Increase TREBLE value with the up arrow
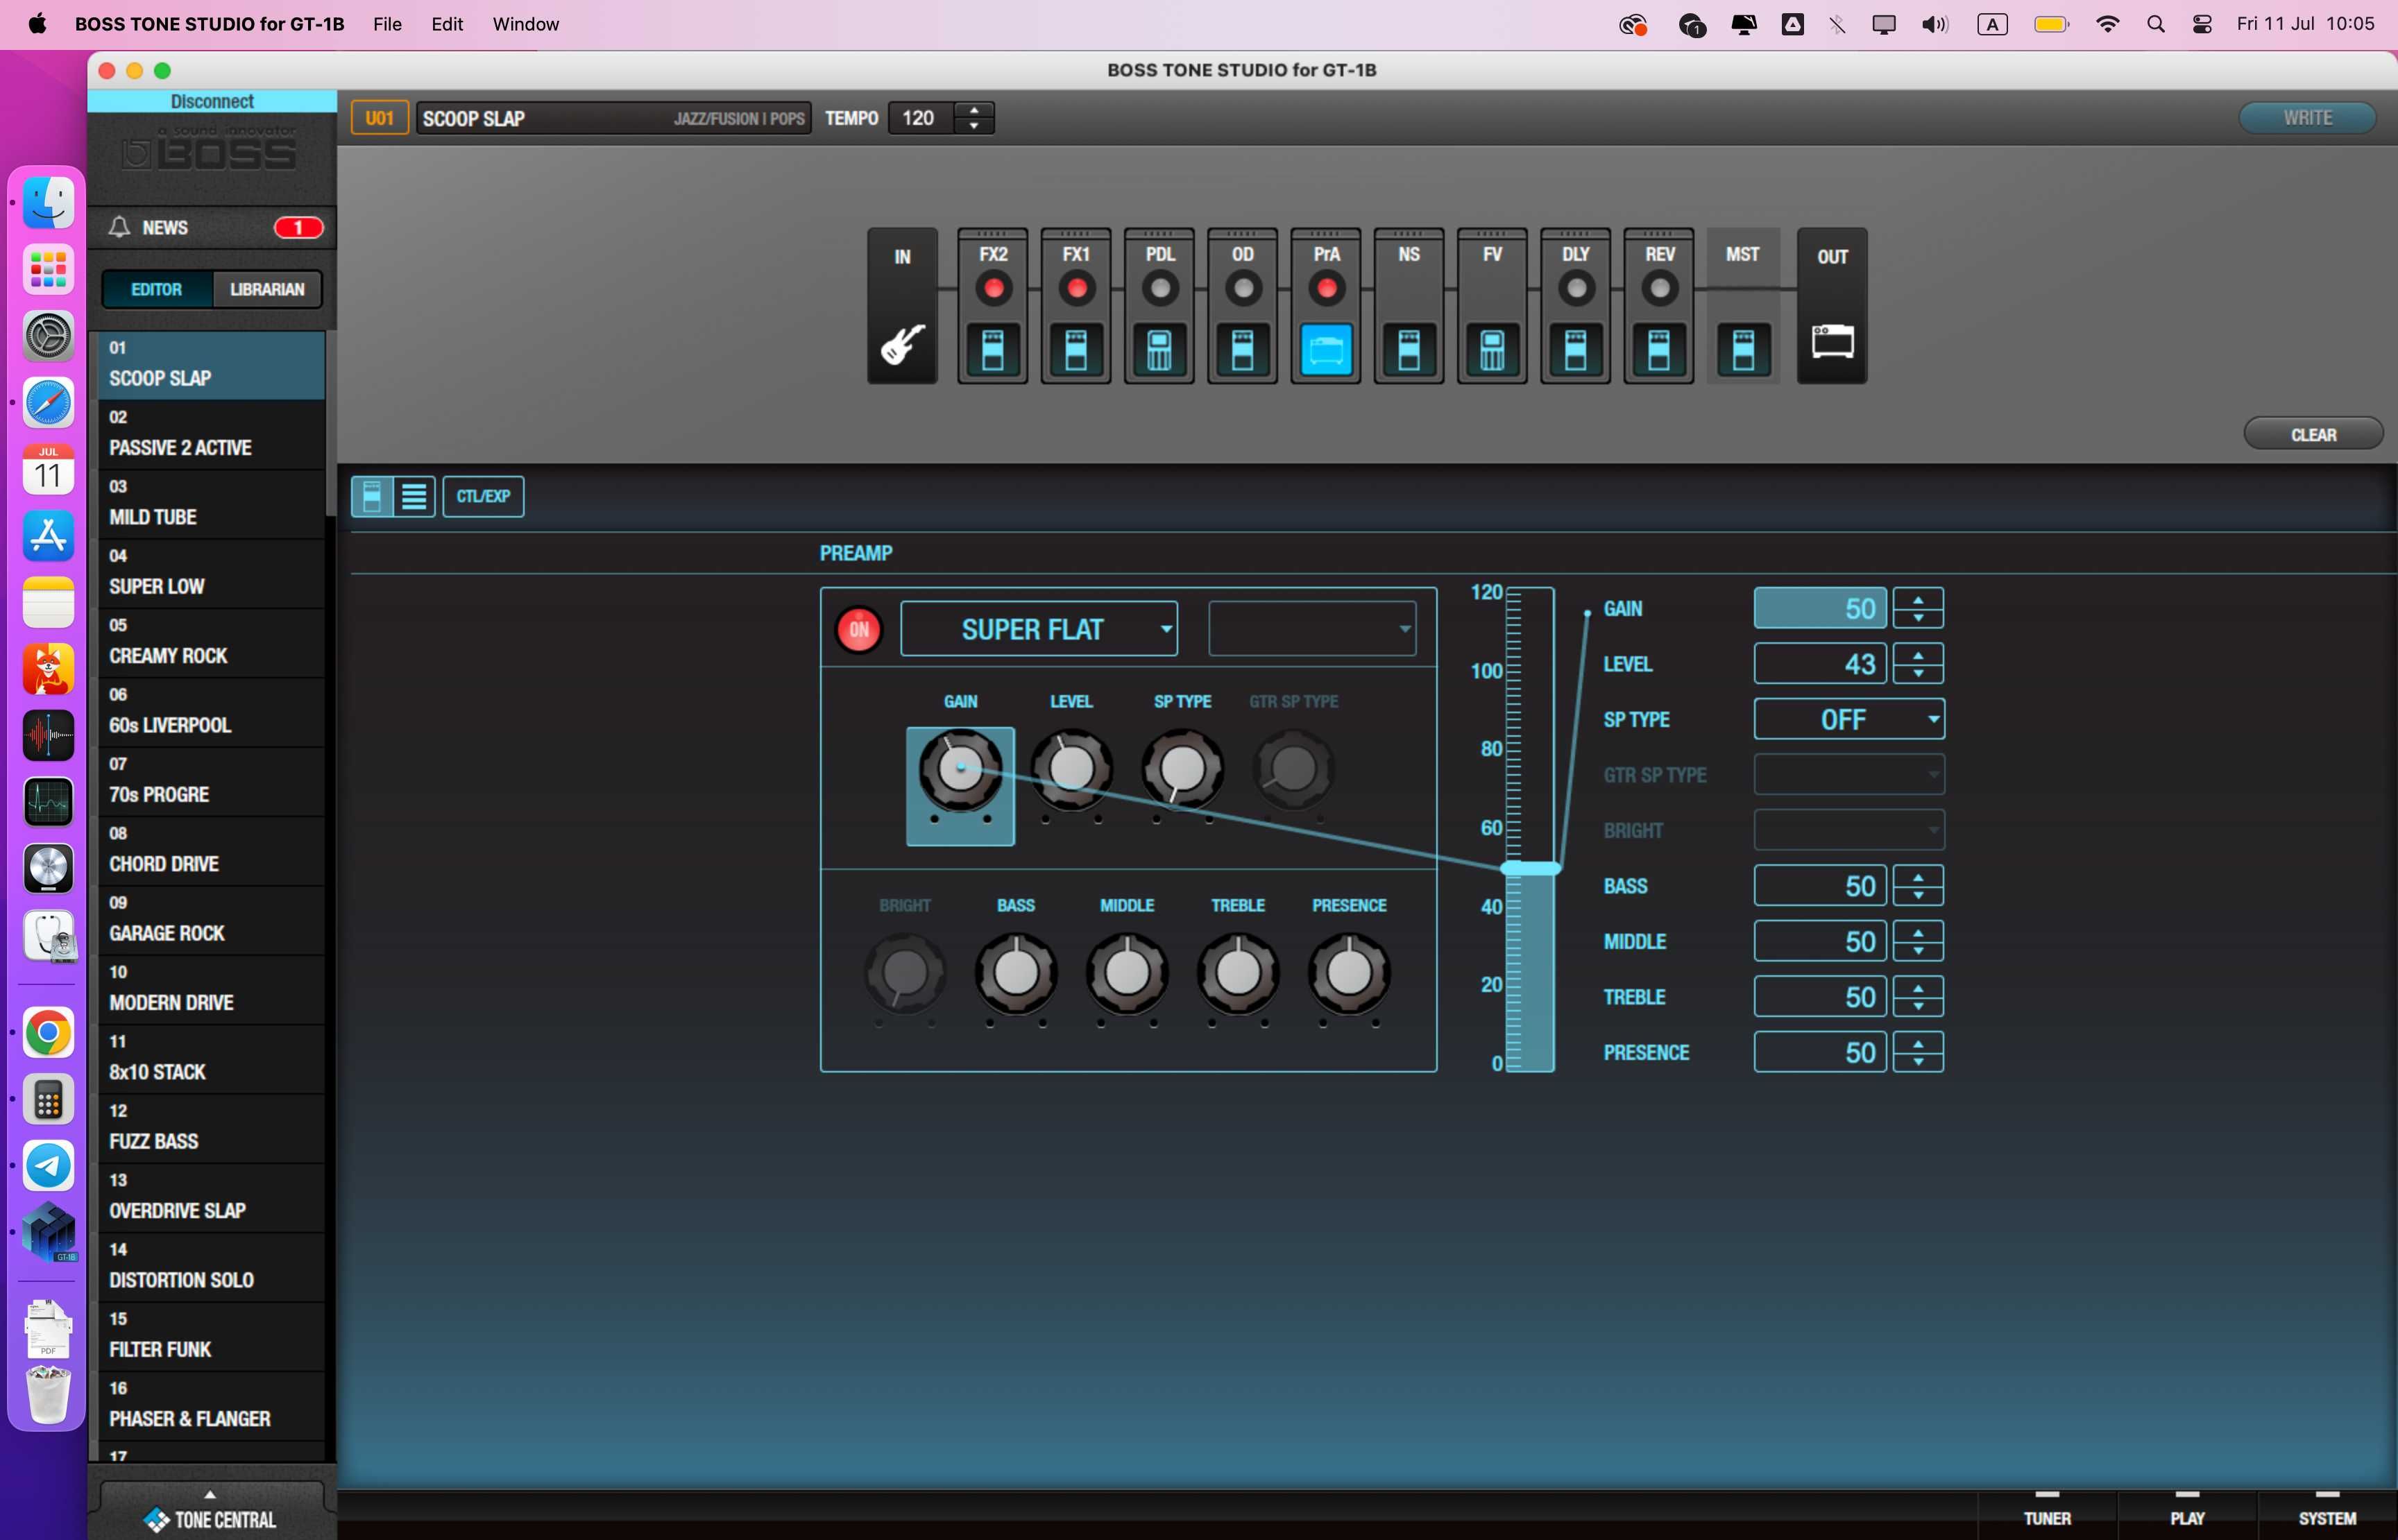The image size is (2398, 1540). tap(1918, 988)
